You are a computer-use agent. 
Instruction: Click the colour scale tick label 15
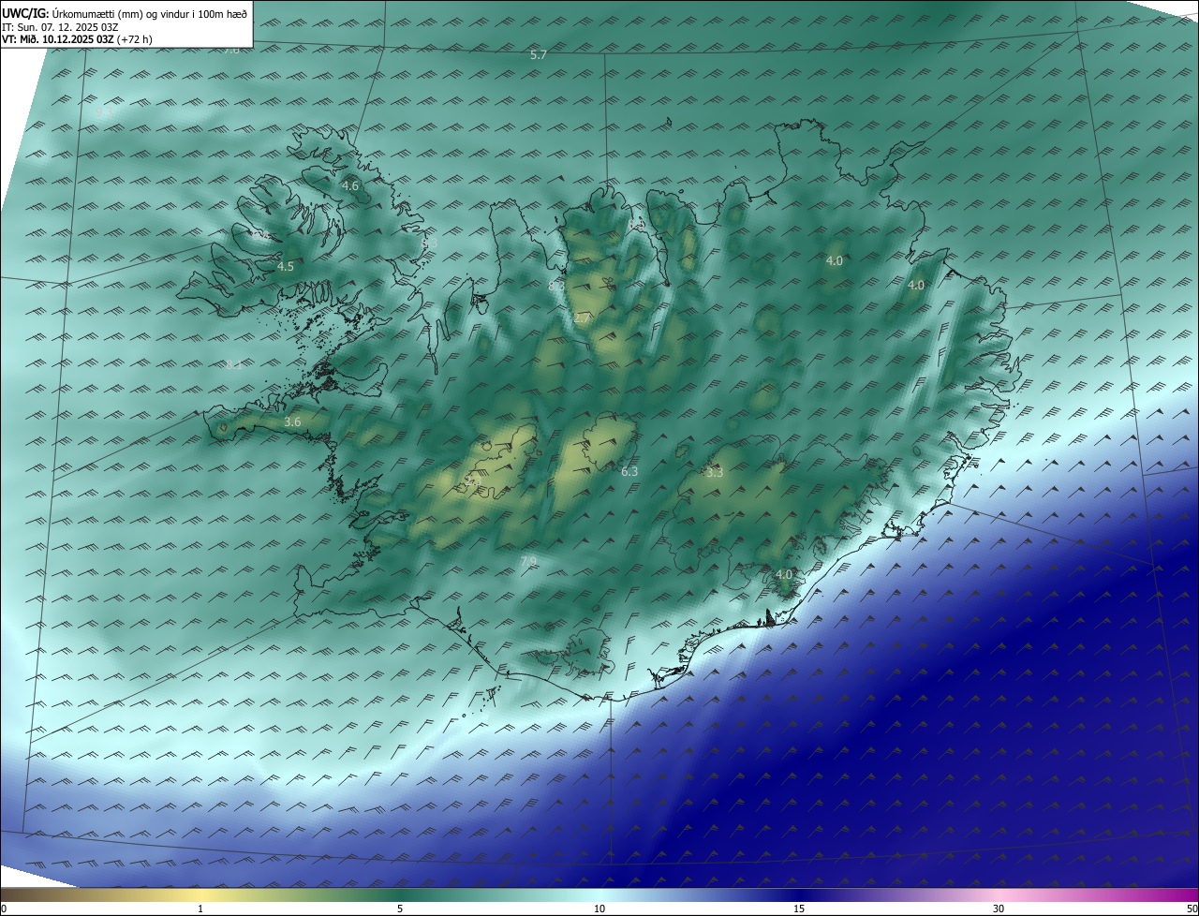799,909
